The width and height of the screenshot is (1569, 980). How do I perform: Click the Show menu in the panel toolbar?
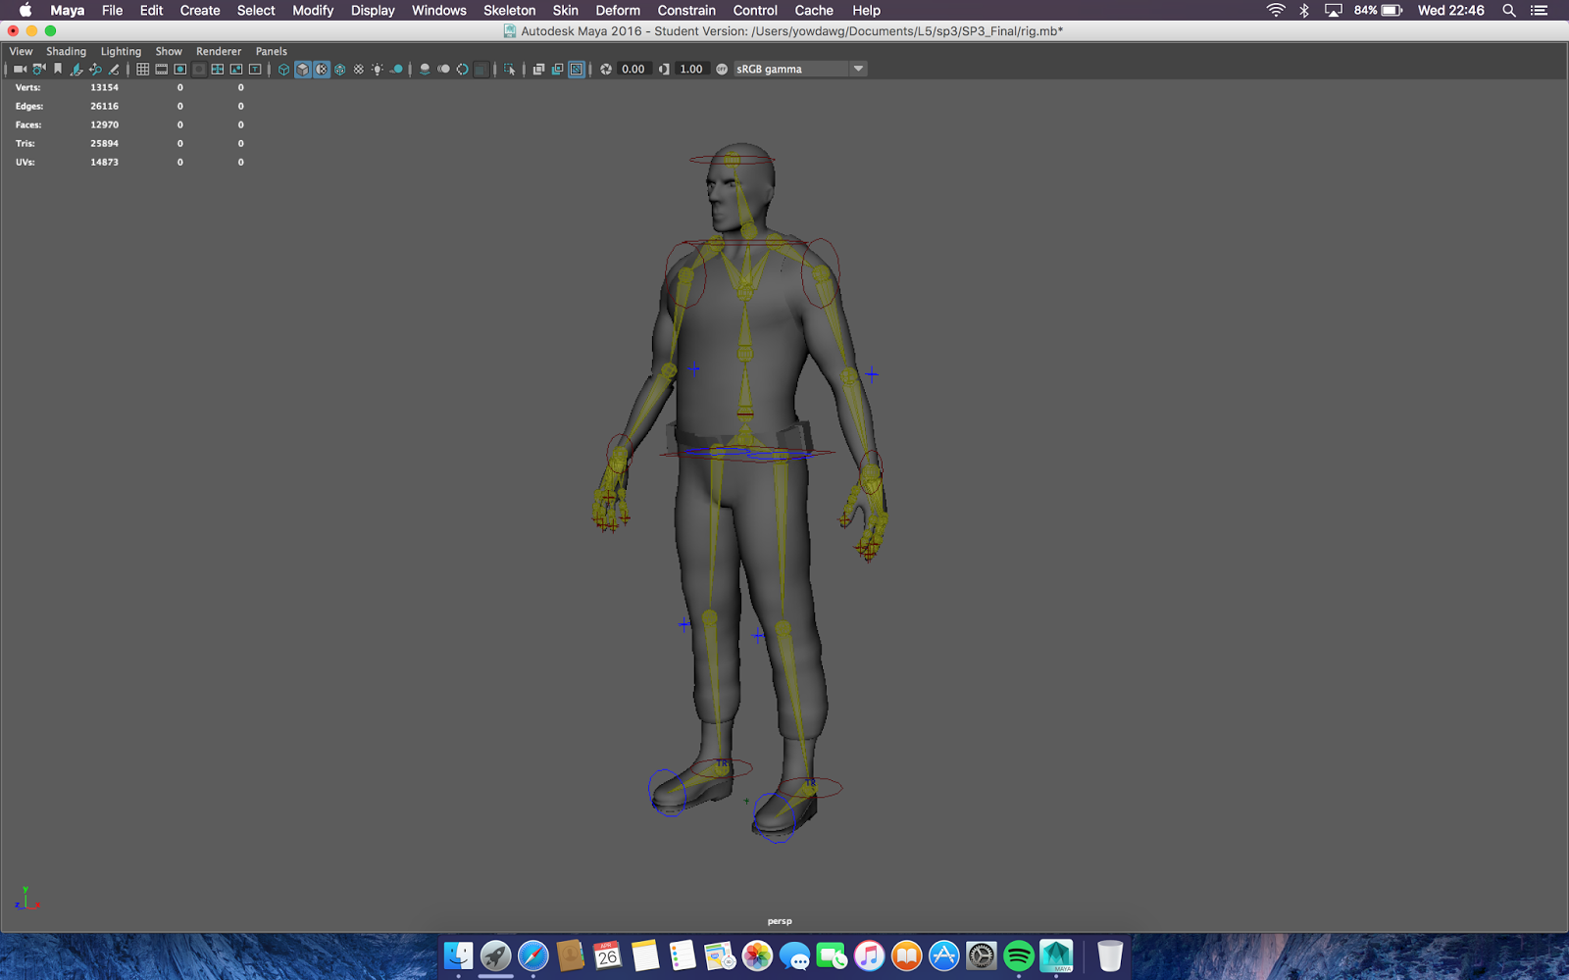(x=168, y=51)
